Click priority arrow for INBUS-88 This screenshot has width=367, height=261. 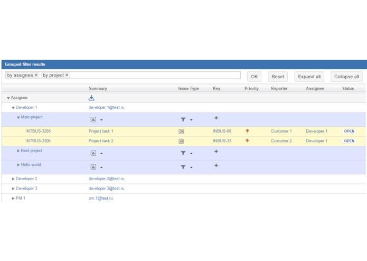pyautogui.click(x=247, y=131)
